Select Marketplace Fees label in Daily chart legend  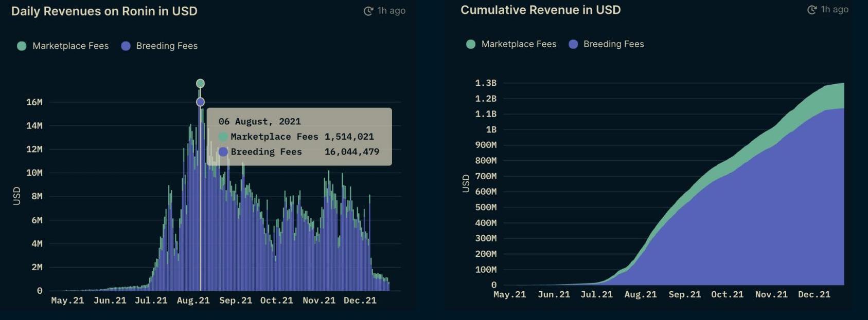(x=70, y=46)
